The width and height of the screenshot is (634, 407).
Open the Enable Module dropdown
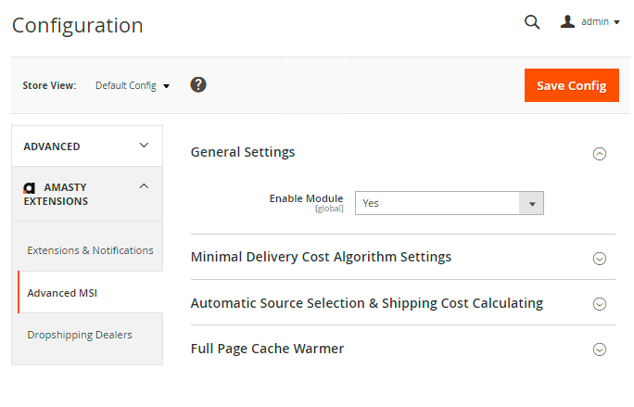449,203
